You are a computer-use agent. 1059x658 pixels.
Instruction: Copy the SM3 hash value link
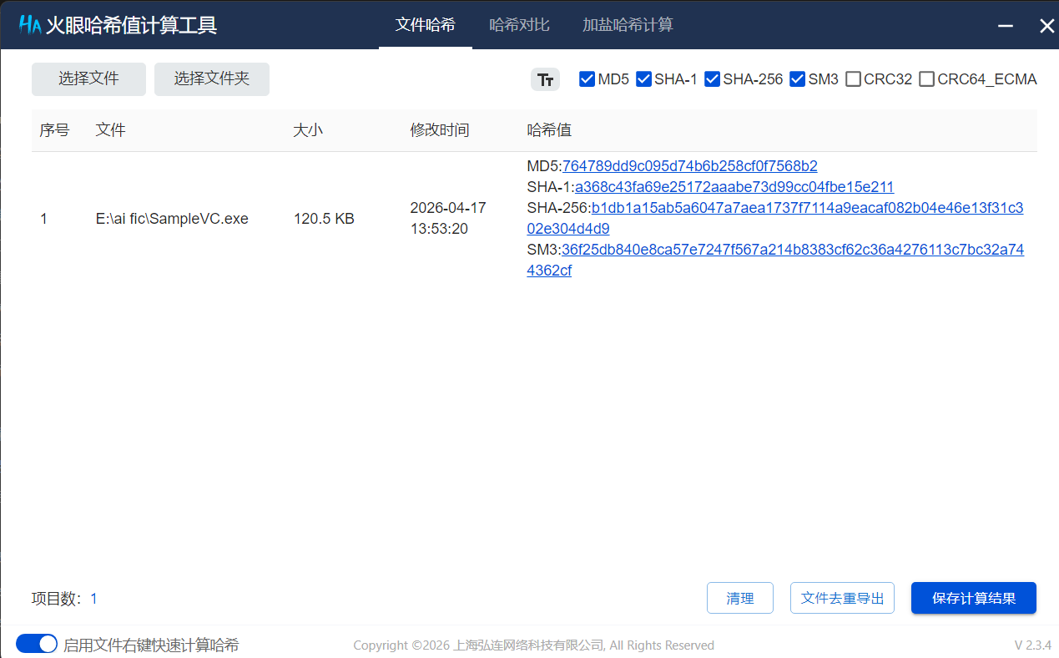pos(775,260)
